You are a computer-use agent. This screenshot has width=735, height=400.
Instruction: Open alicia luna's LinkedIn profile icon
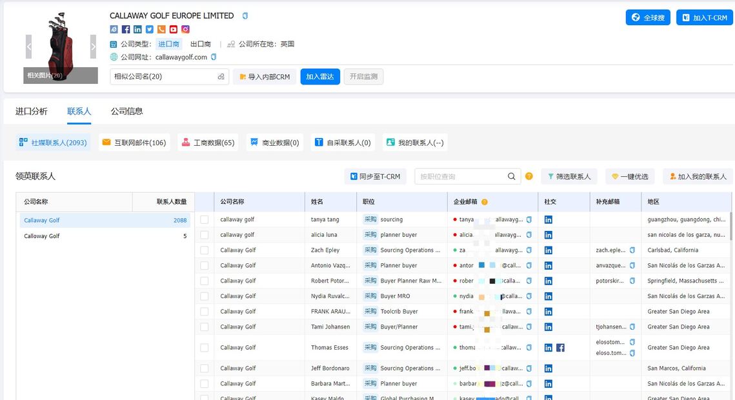pos(548,235)
